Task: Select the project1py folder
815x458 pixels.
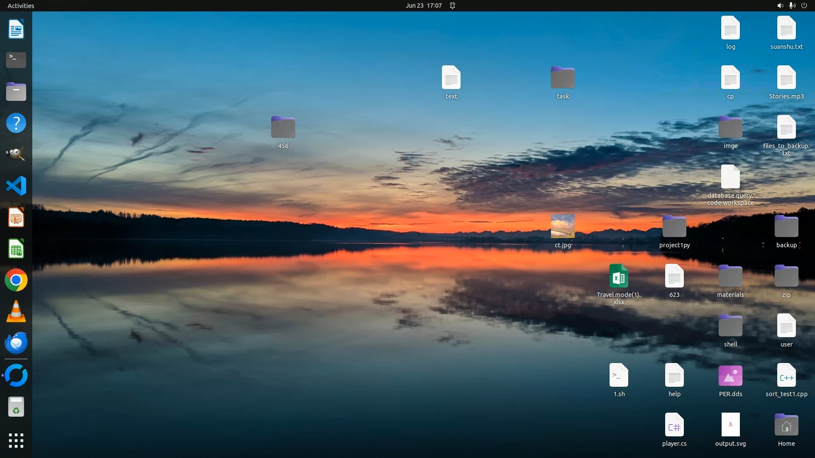Action: [x=674, y=226]
